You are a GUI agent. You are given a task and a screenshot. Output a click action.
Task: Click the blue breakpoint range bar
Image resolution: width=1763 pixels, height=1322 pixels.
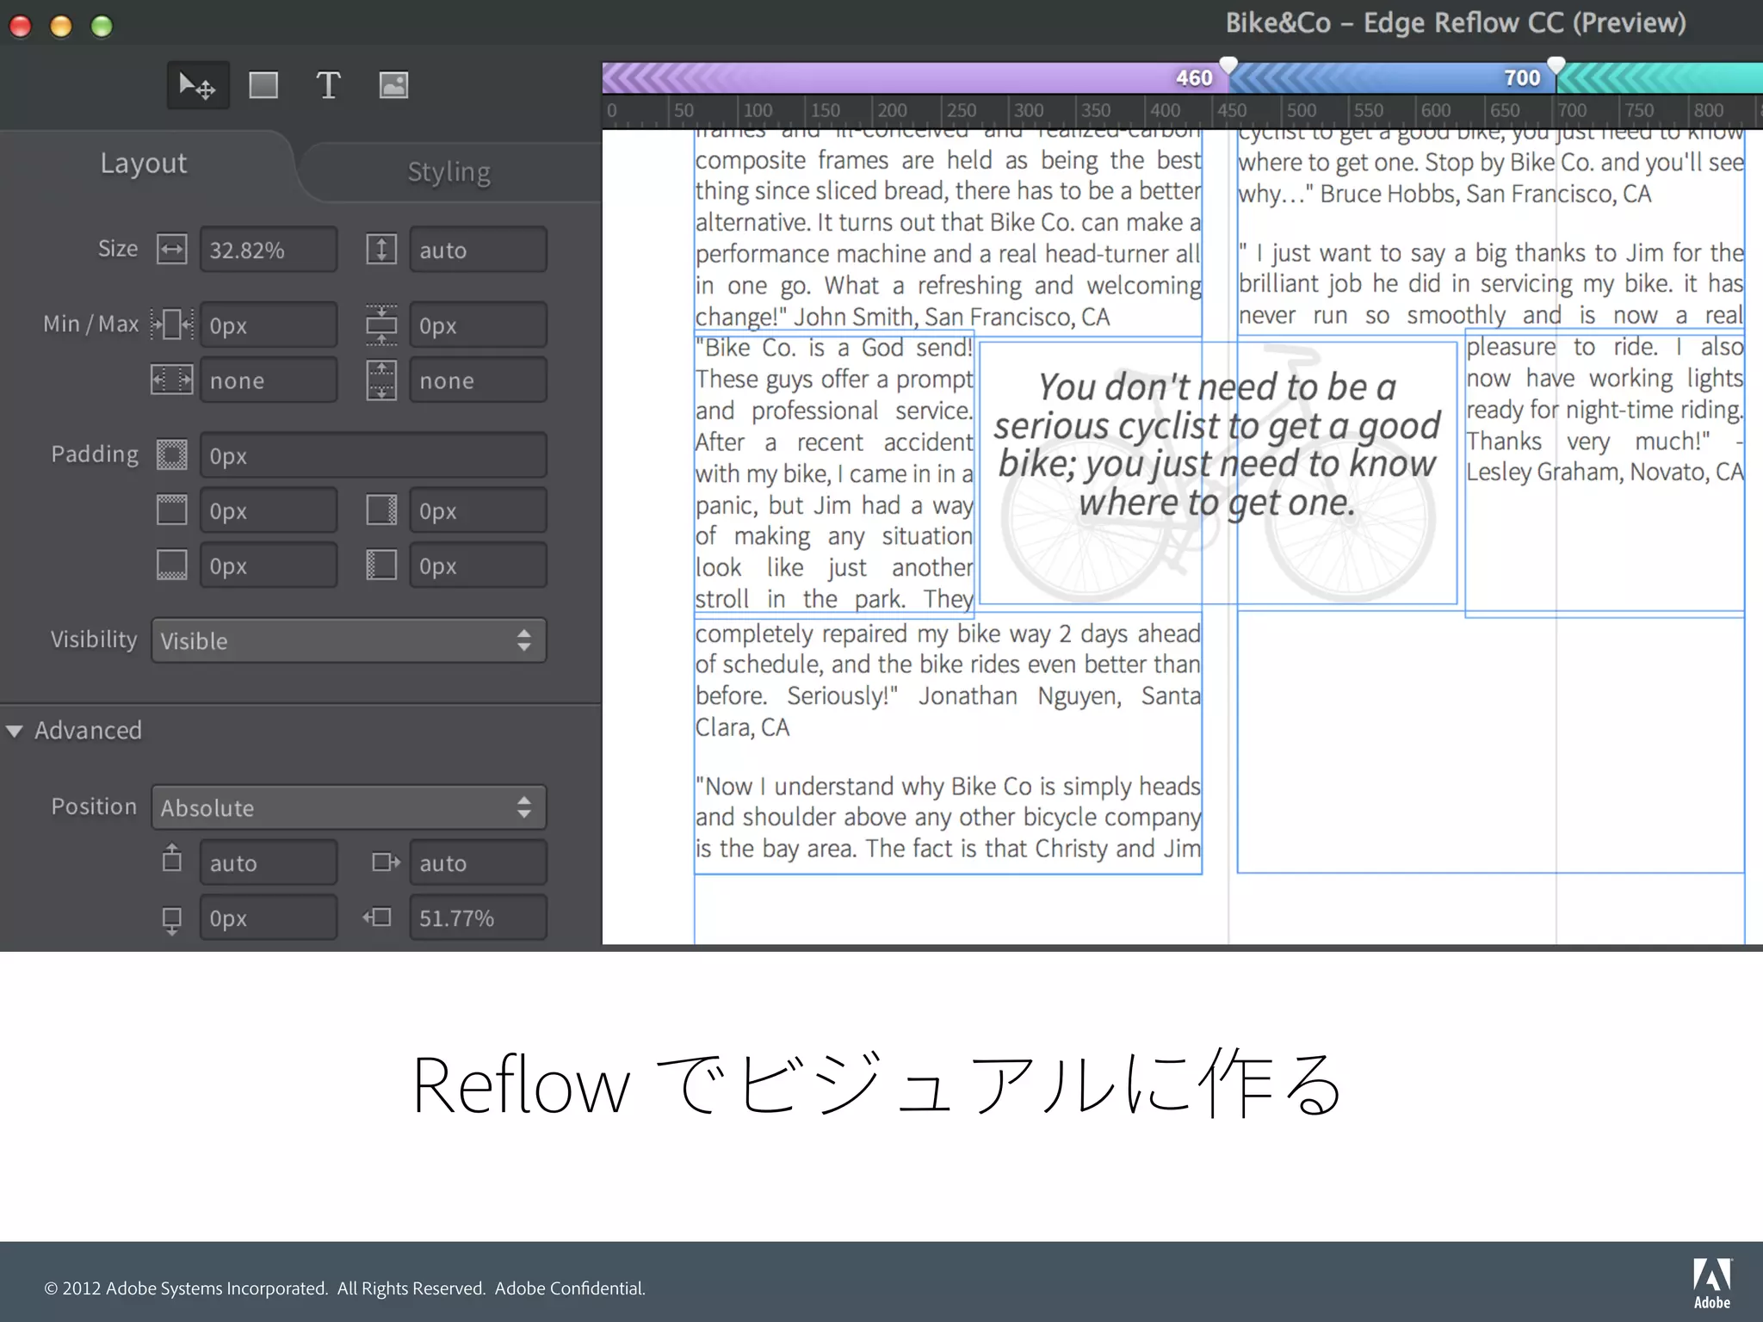tap(1392, 77)
